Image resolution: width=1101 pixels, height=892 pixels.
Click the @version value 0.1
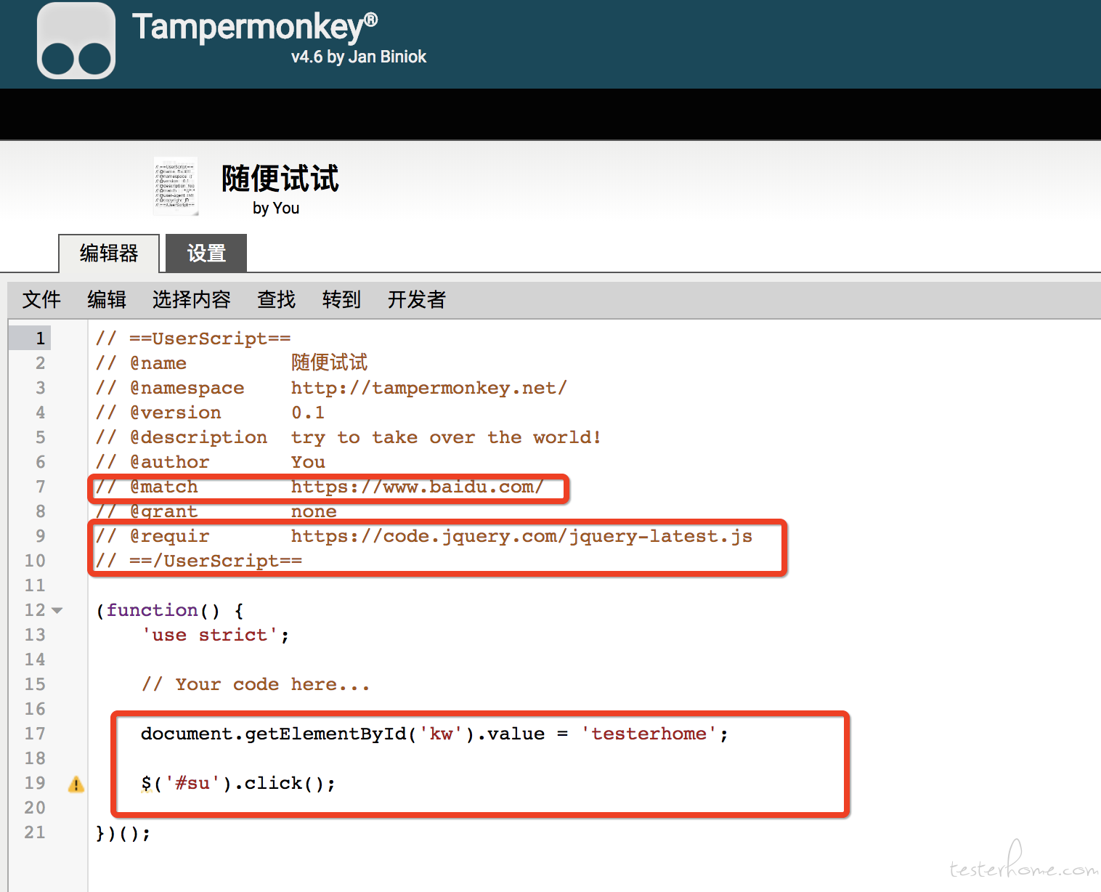click(308, 413)
